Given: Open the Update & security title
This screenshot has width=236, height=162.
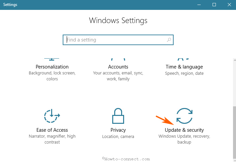Looking at the screenshot, I should (184, 130).
